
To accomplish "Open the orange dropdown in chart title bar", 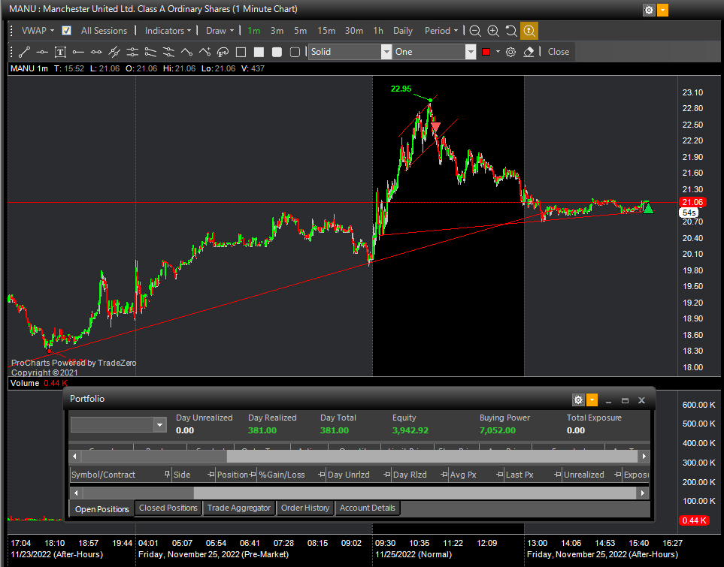I will (662, 11).
